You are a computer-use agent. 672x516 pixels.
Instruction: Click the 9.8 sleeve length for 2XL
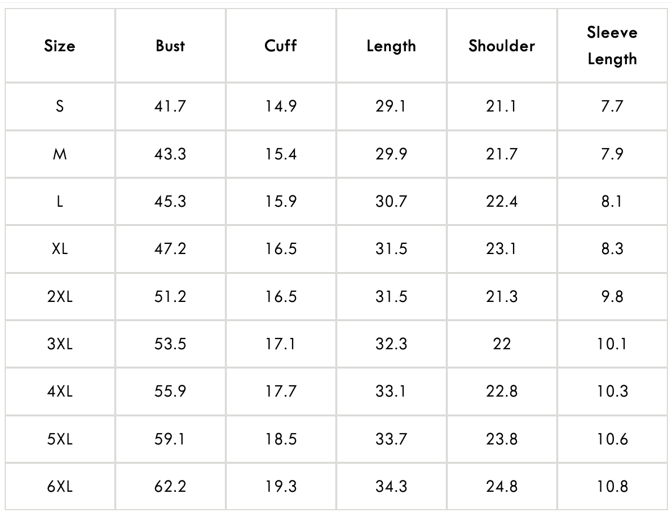pos(612,296)
